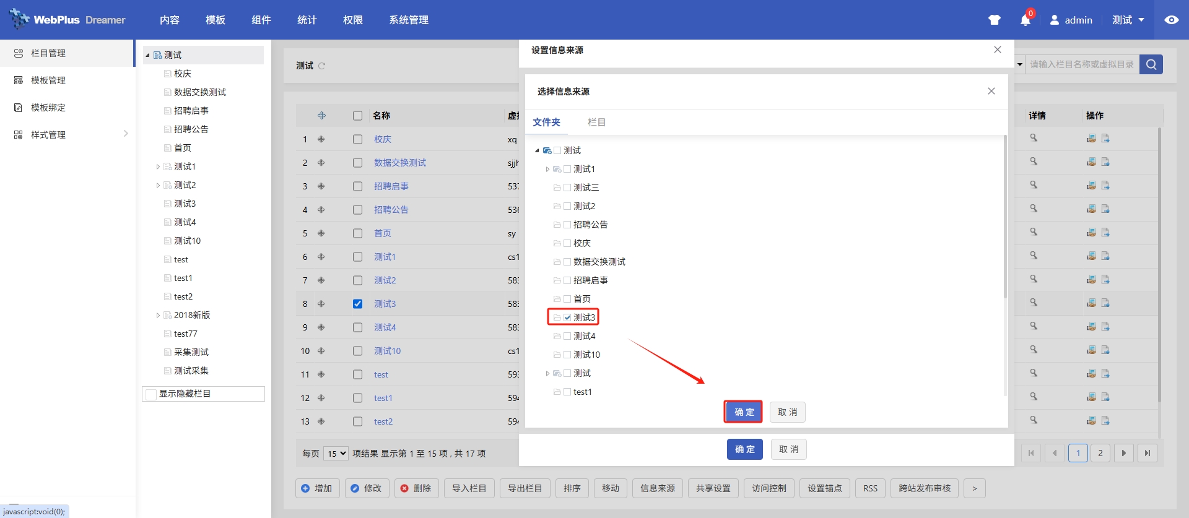This screenshot has height=518, width=1189.
Task: Open the 模板 top menu
Action: [215, 20]
